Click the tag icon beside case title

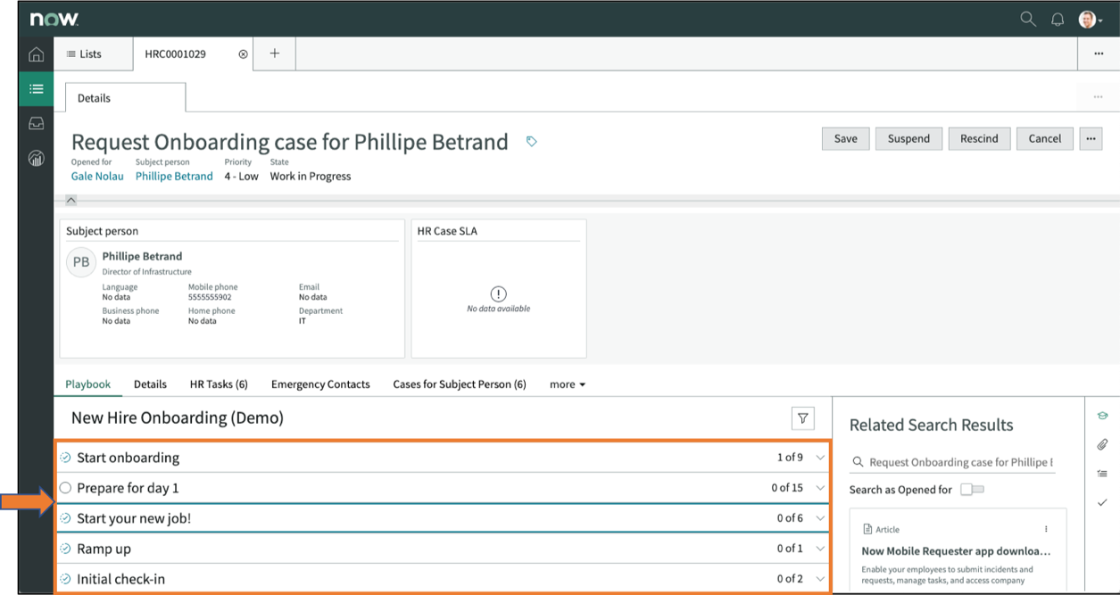click(531, 142)
